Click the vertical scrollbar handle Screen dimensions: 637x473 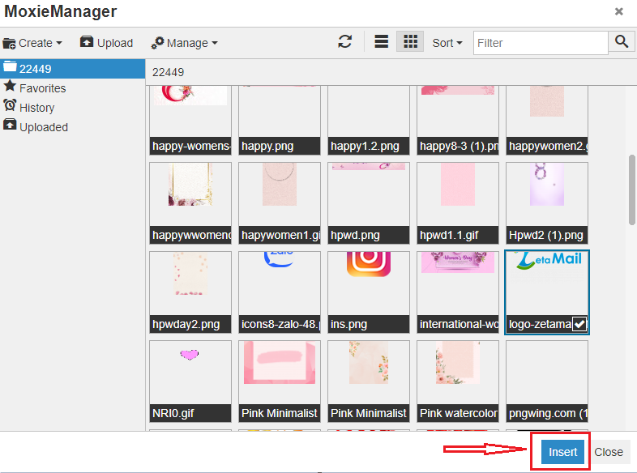tap(631, 190)
